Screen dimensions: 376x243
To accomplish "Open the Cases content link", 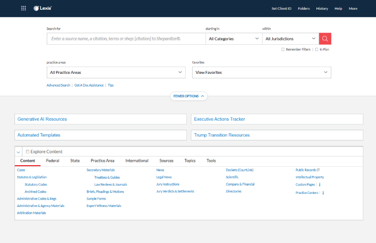I will 21,170.
